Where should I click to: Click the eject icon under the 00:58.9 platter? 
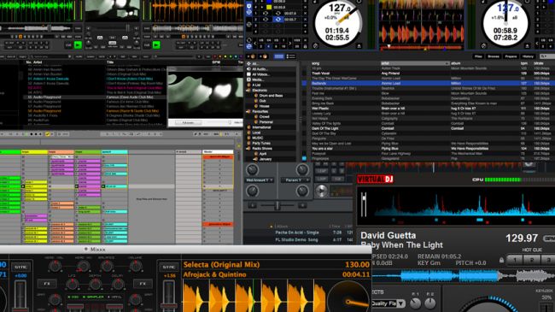point(527,46)
